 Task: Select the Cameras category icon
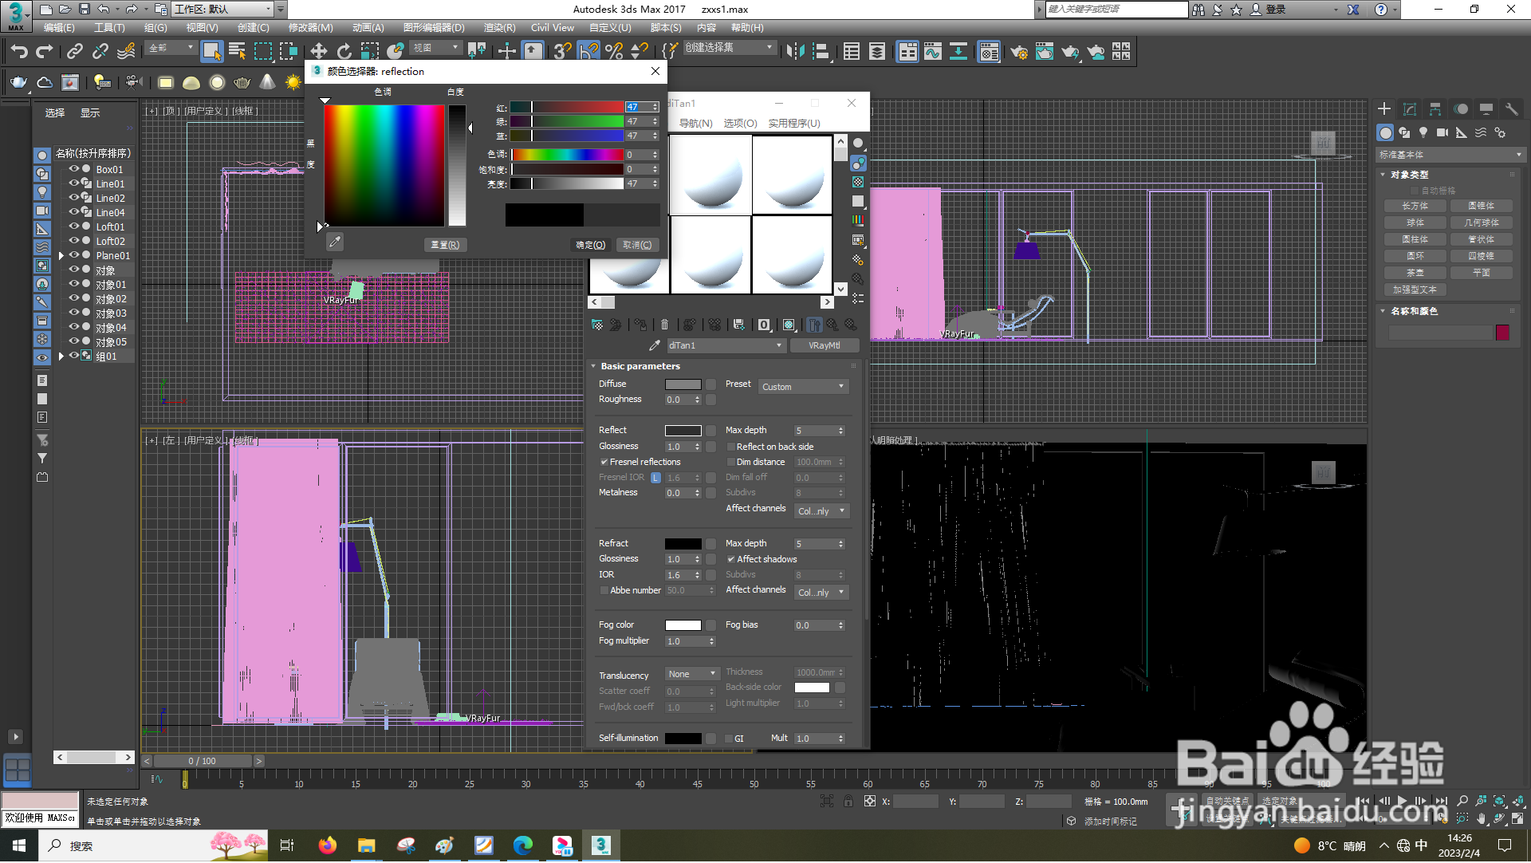pyautogui.click(x=1442, y=132)
